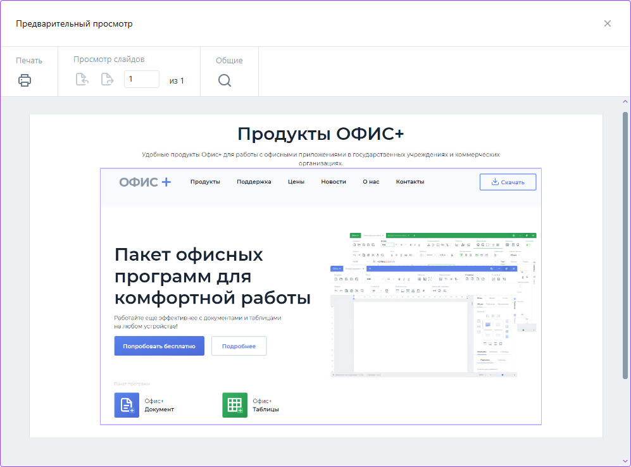This screenshot has width=631, height=467.
Task: Click the magnifier icon under Общие
Action: [225, 80]
